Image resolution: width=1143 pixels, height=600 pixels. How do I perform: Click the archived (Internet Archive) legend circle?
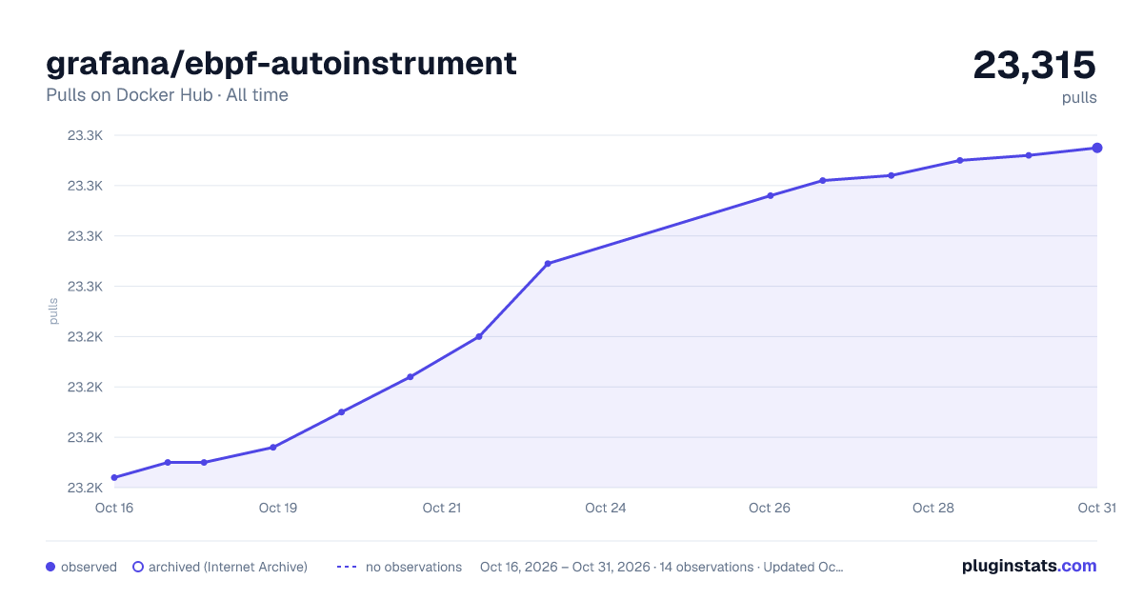click(138, 567)
